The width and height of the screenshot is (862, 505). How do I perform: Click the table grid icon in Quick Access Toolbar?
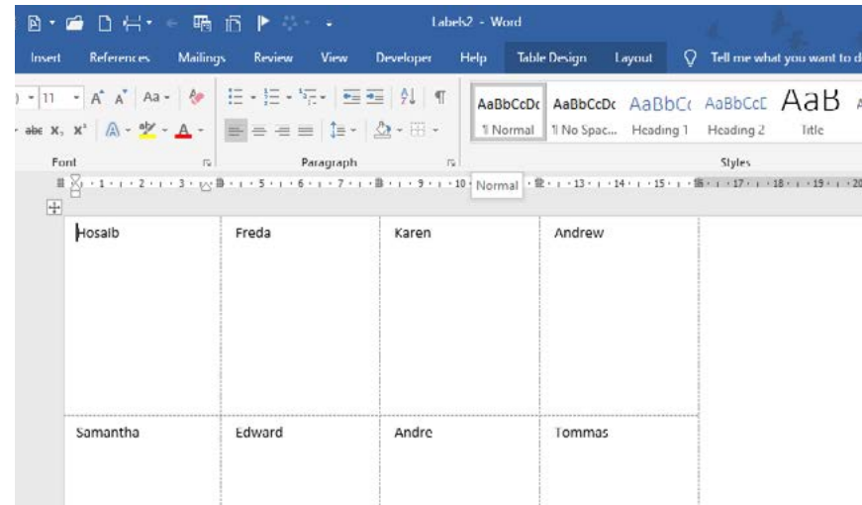pyautogui.click(x=202, y=23)
